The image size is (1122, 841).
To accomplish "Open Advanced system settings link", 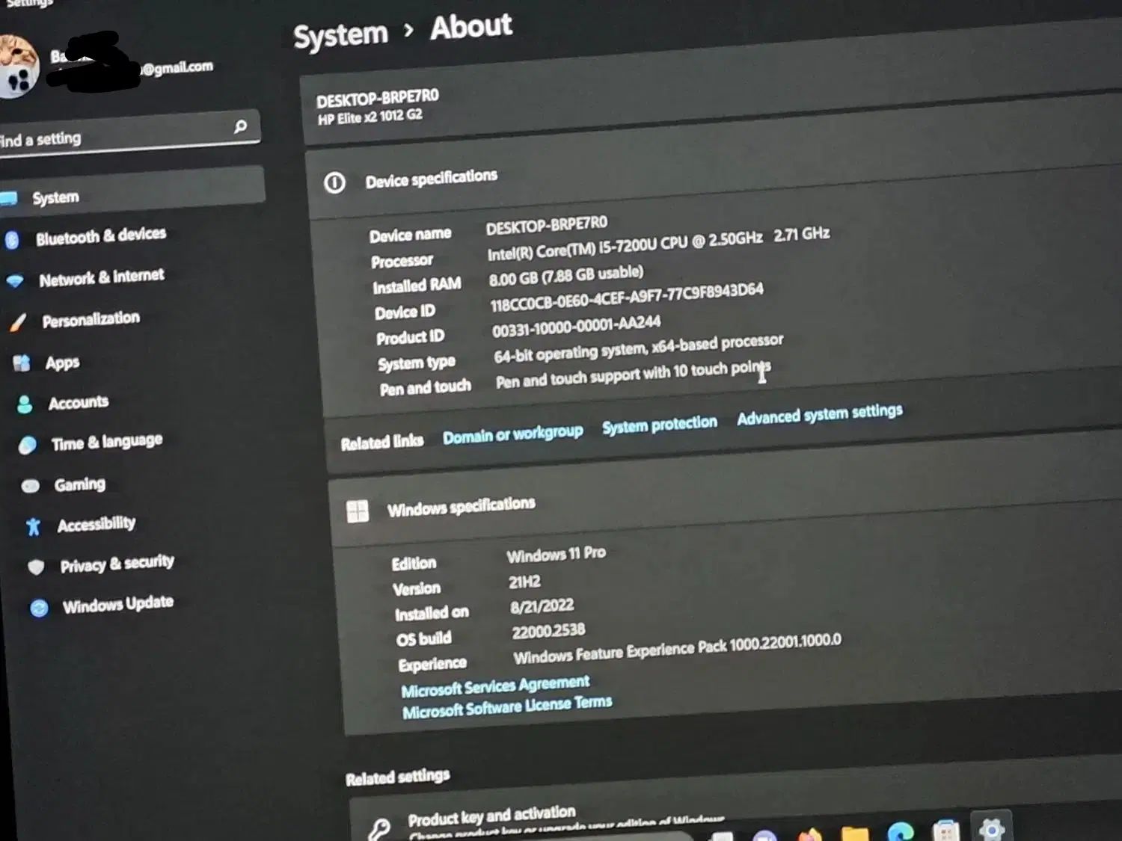I will [x=820, y=413].
